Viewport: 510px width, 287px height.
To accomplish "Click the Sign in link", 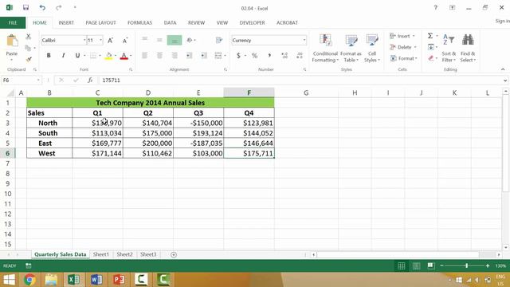I will [x=503, y=21].
